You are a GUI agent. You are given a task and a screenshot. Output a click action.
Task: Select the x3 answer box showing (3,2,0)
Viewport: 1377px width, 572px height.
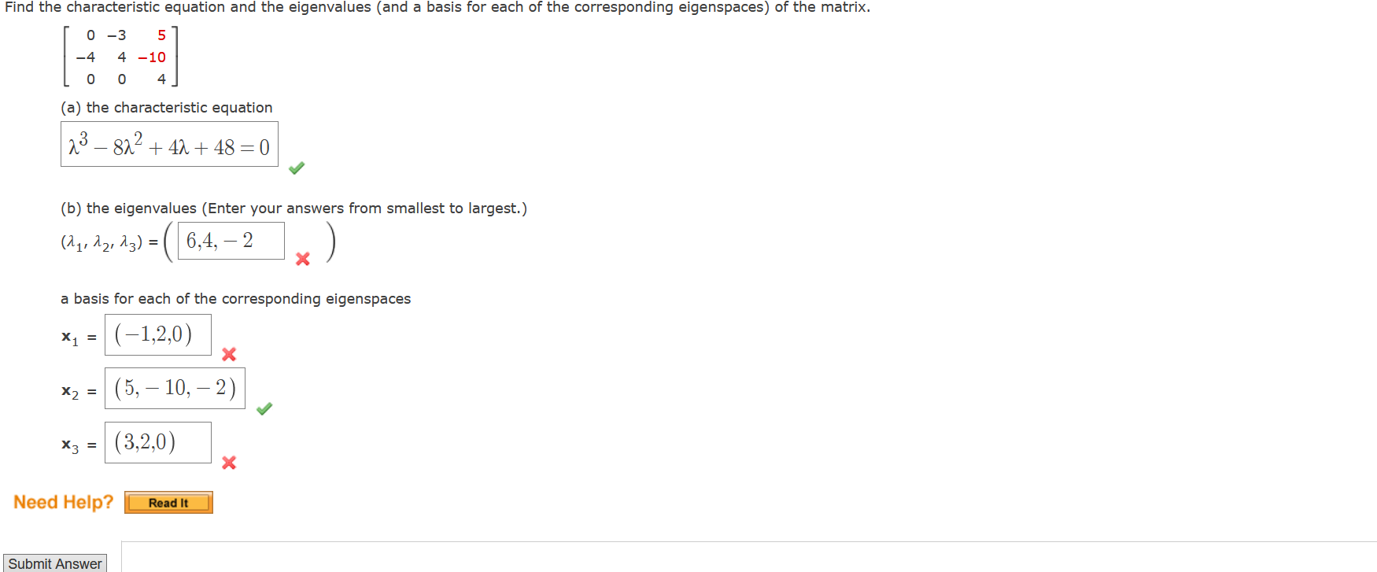157,441
